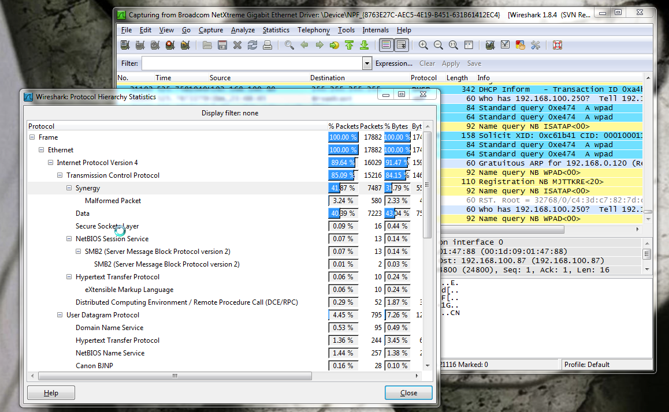This screenshot has height=412, width=669.
Task: Click Help in Protocol Hierarchy dialog
Action: (x=51, y=393)
